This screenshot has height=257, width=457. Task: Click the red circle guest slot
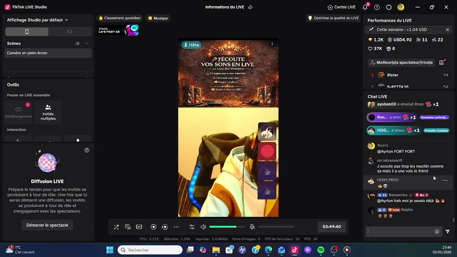click(x=267, y=151)
